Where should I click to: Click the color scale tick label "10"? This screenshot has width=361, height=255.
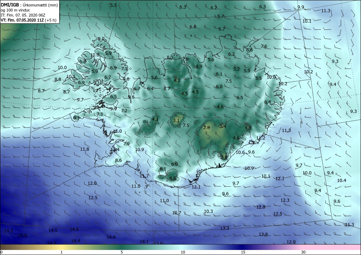[183, 252]
